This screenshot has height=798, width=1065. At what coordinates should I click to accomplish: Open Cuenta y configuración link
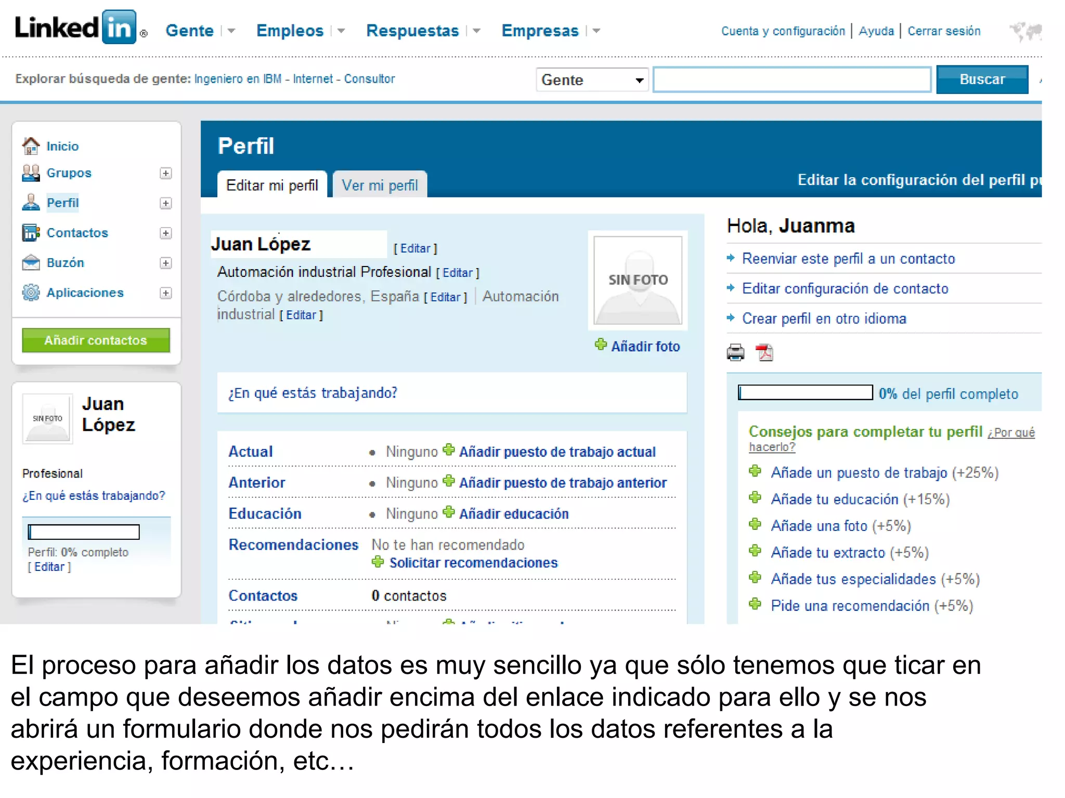783,31
